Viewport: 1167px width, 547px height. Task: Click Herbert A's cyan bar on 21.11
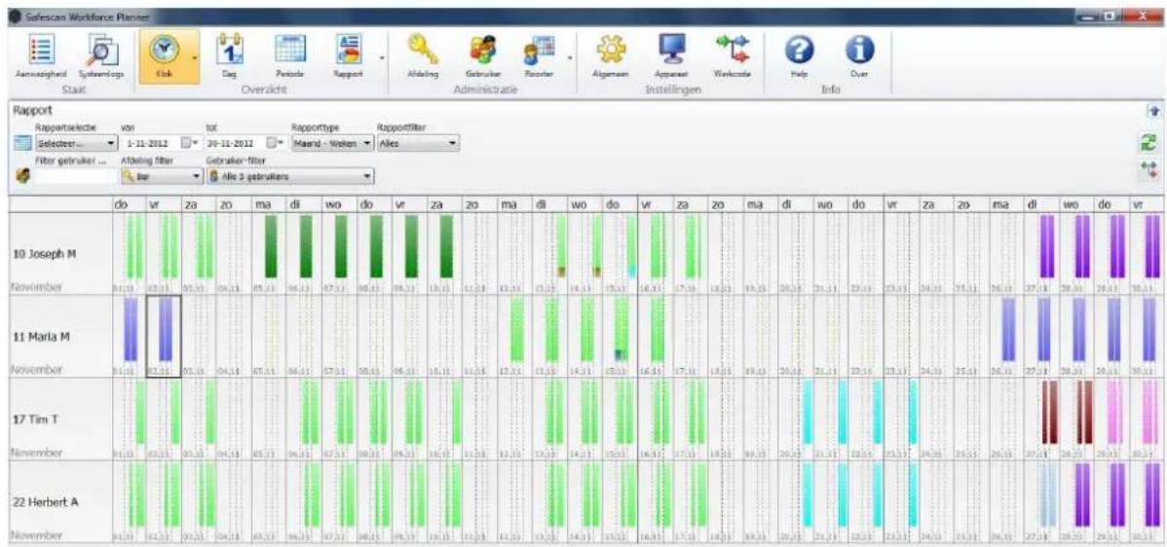point(843,495)
